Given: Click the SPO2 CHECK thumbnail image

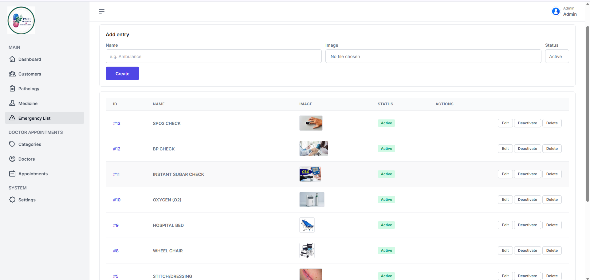Looking at the screenshot, I should point(311,123).
